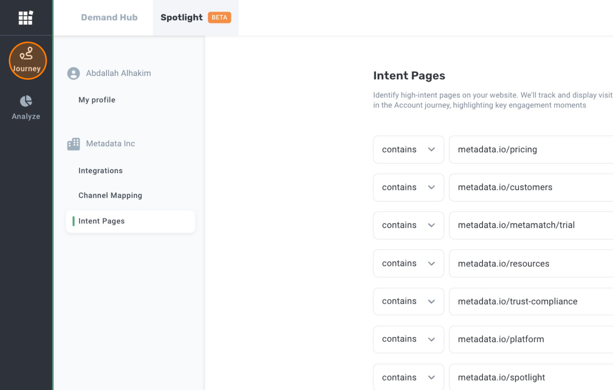Click the BETA badge next to Spotlight

[x=219, y=18]
